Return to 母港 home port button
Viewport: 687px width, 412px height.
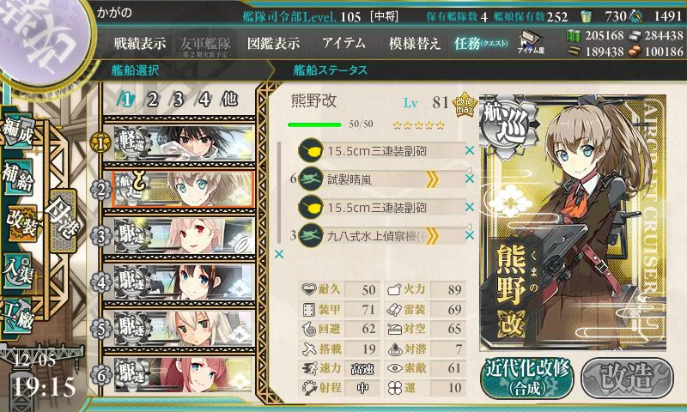pyautogui.click(x=63, y=221)
